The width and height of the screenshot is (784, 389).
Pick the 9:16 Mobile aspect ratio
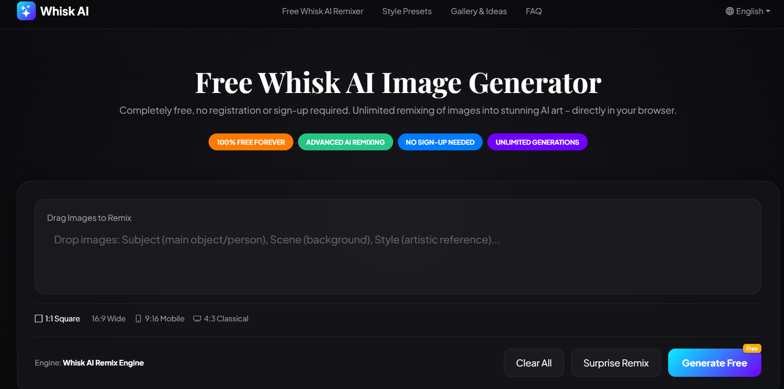click(160, 319)
